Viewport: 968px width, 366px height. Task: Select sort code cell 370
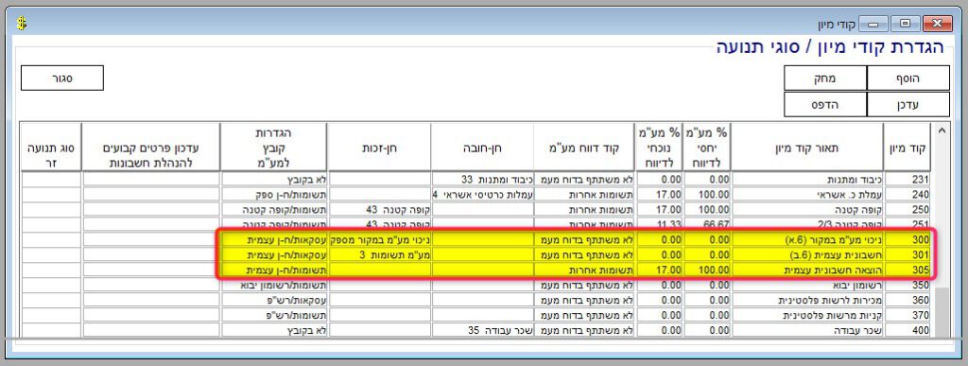pyautogui.click(x=907, y=315)
